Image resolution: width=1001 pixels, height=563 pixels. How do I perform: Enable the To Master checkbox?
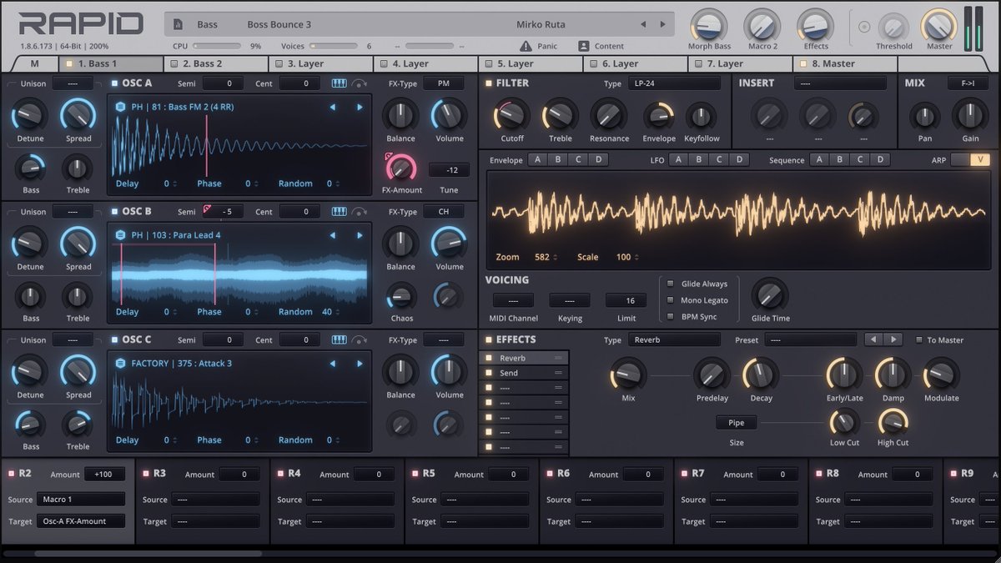tap(919, 340)
